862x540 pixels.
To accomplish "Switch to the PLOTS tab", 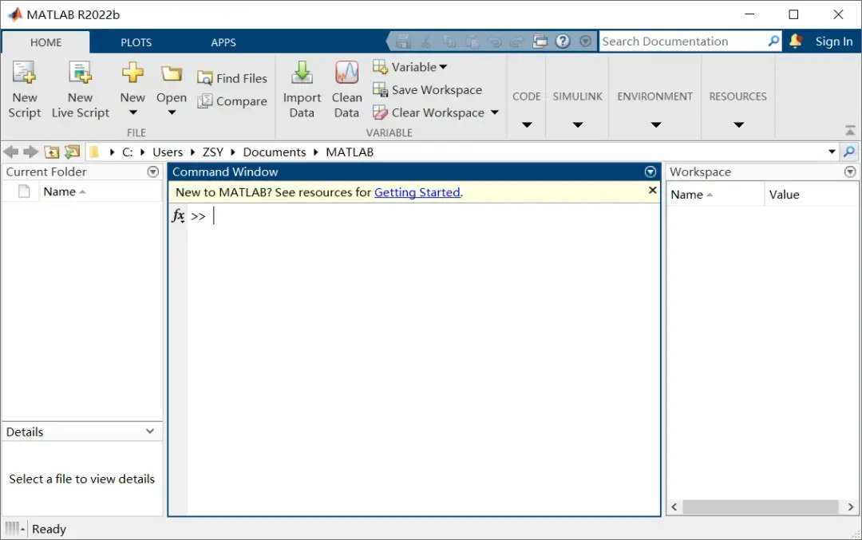I will (x=136, y=42).
